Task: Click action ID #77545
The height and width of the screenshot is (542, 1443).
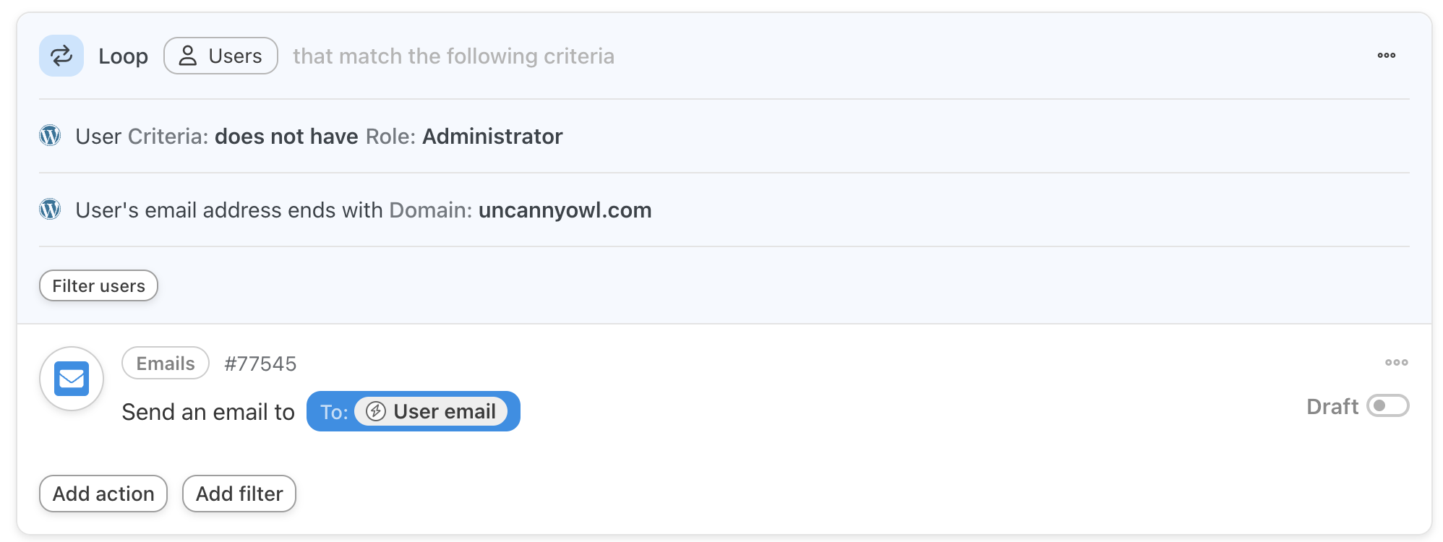Action: coord(260,364)
